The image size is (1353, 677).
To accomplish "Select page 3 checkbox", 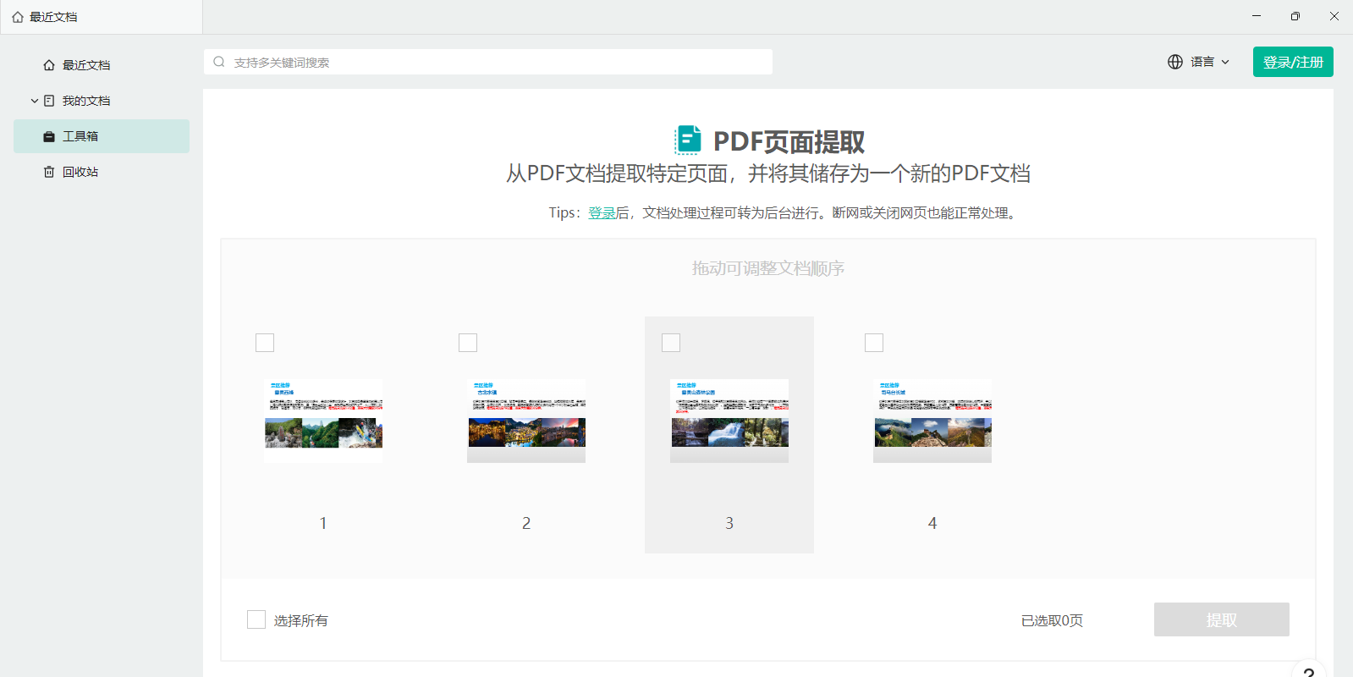I will point(671,343).
